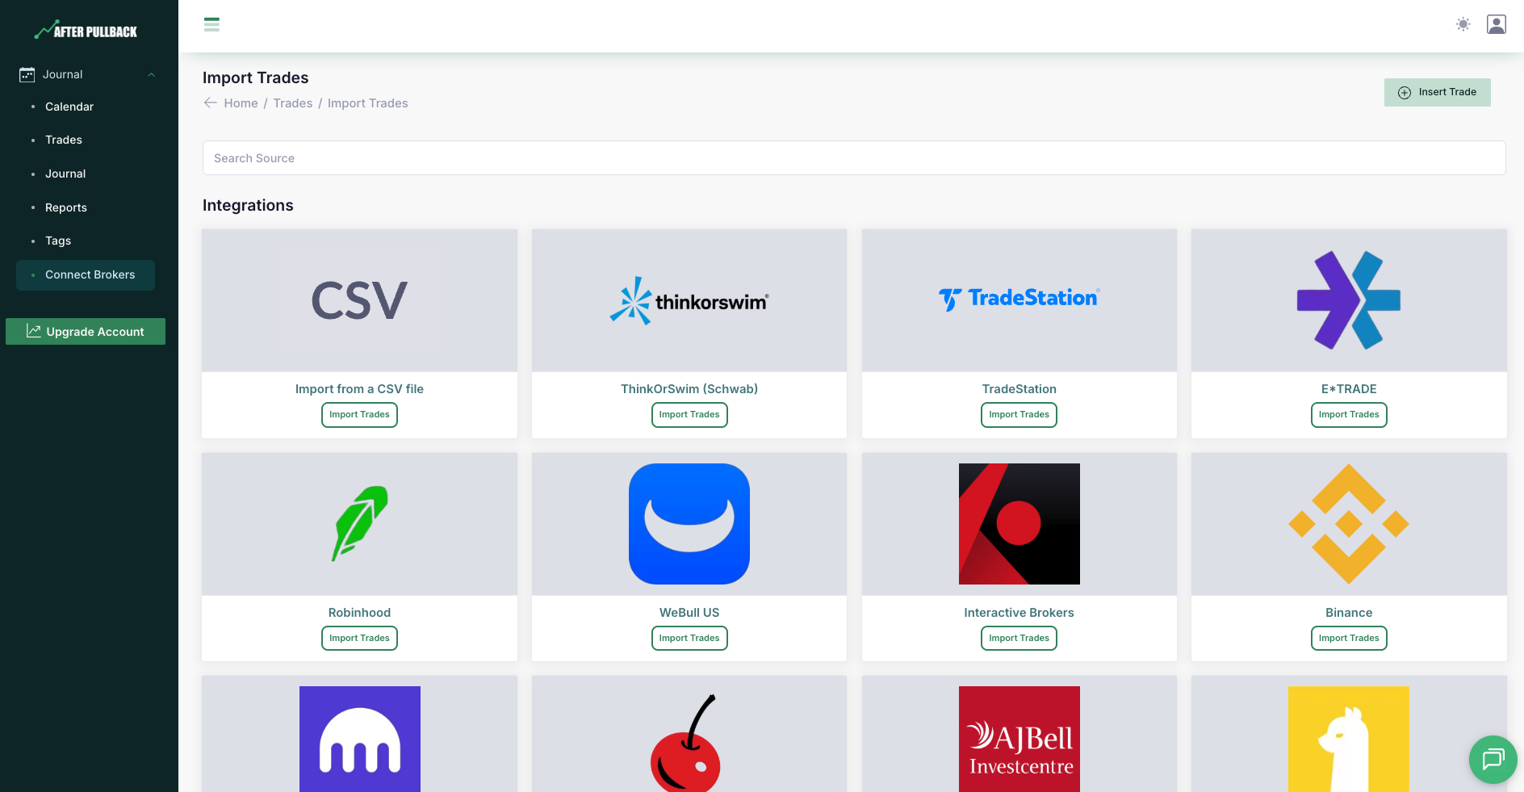Import trades from E*TRADE
1524x792 pixels.
(x=1349, y=415)
